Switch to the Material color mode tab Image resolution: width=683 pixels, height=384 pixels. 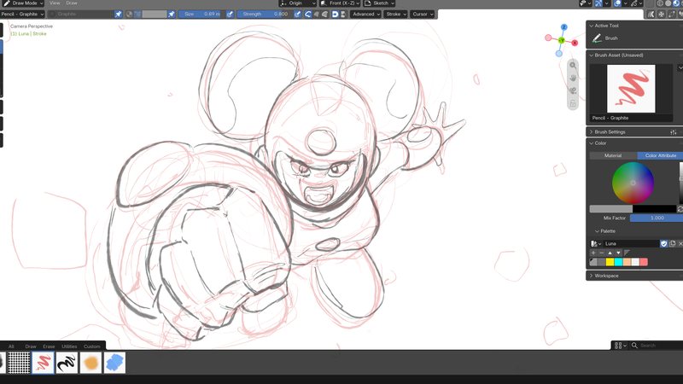(613, 155)
